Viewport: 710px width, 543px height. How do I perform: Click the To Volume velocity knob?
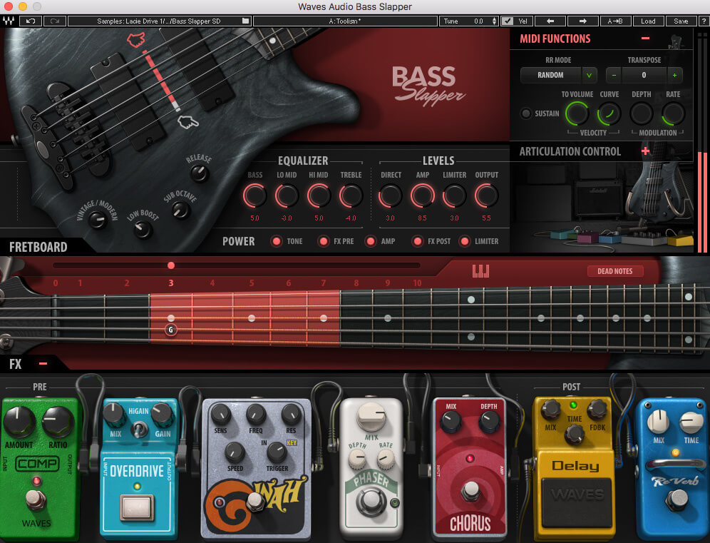pyautogui.click(x=577, y=113)
